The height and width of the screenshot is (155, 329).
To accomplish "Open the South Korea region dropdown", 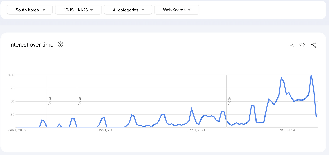I will click(x=30, y=10).
